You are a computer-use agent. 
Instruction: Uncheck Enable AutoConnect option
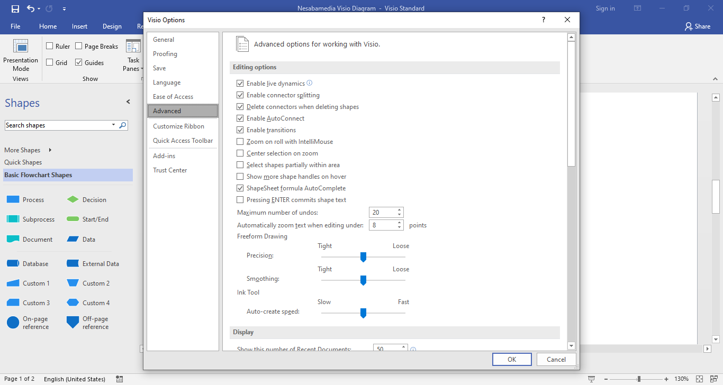tap(240, 118)
